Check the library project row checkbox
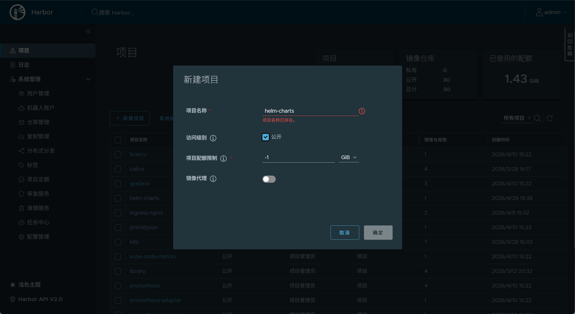The width and height of the screenshot is (575, 314). (118, 271)
